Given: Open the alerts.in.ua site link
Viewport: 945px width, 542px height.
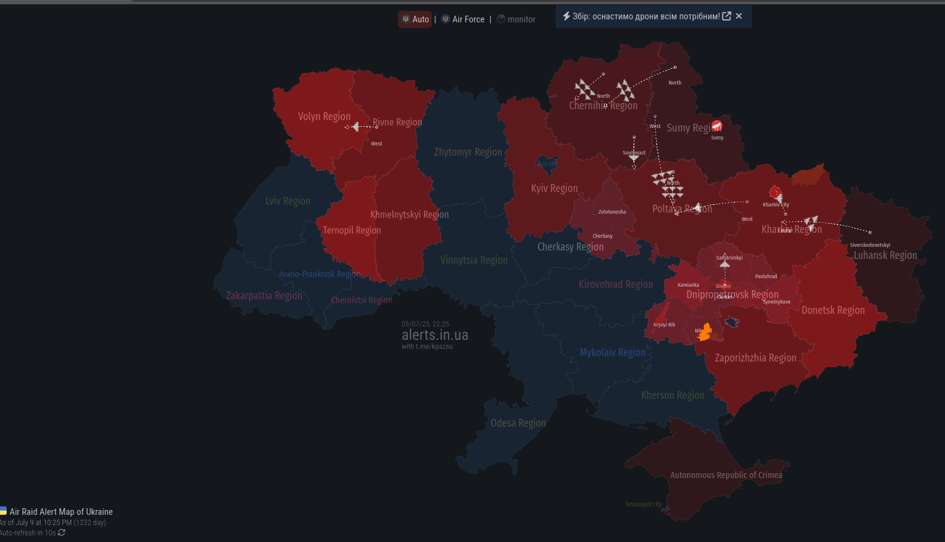Looking at the screenshot, I should click(x=435, y=335).
